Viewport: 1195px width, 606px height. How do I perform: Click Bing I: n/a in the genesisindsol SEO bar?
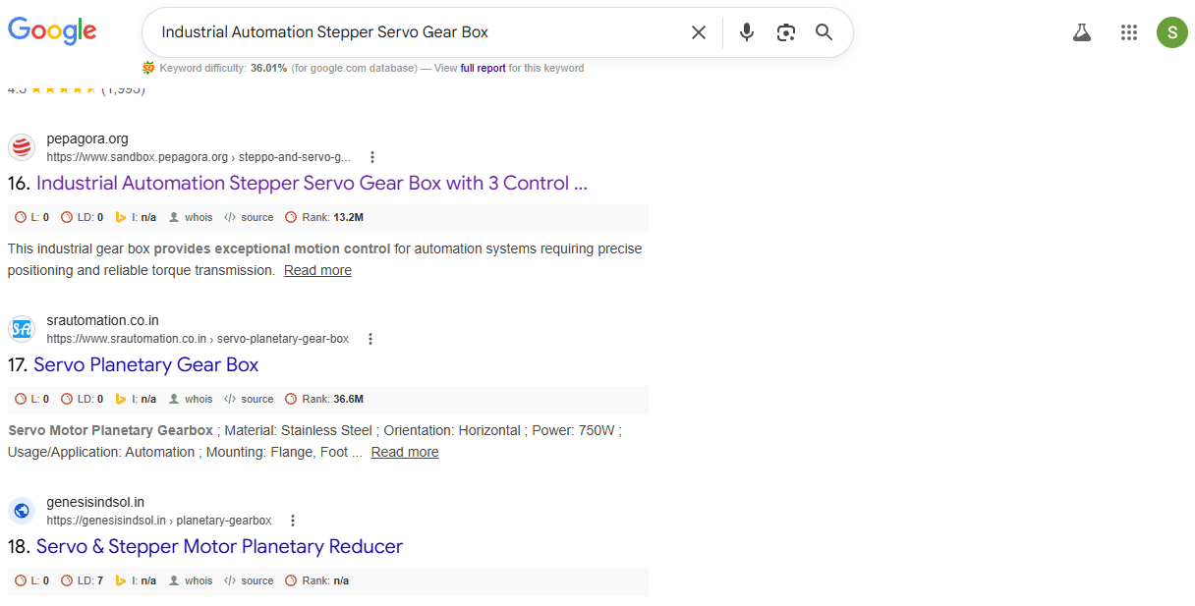click(136, 580)
